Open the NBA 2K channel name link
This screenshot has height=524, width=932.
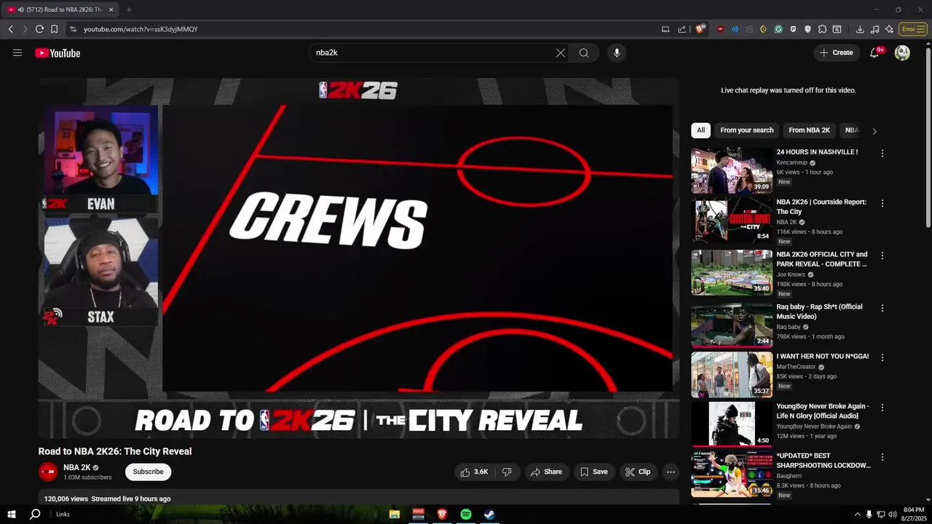(x=76, y=467)
